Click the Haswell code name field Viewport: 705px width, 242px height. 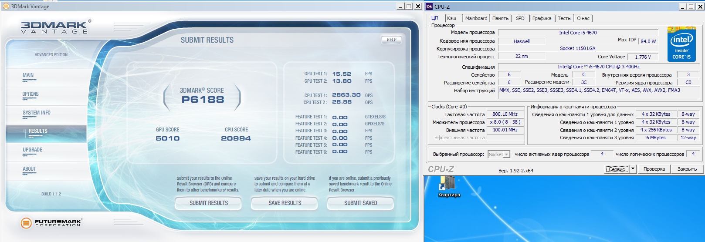tap(522, 41)
